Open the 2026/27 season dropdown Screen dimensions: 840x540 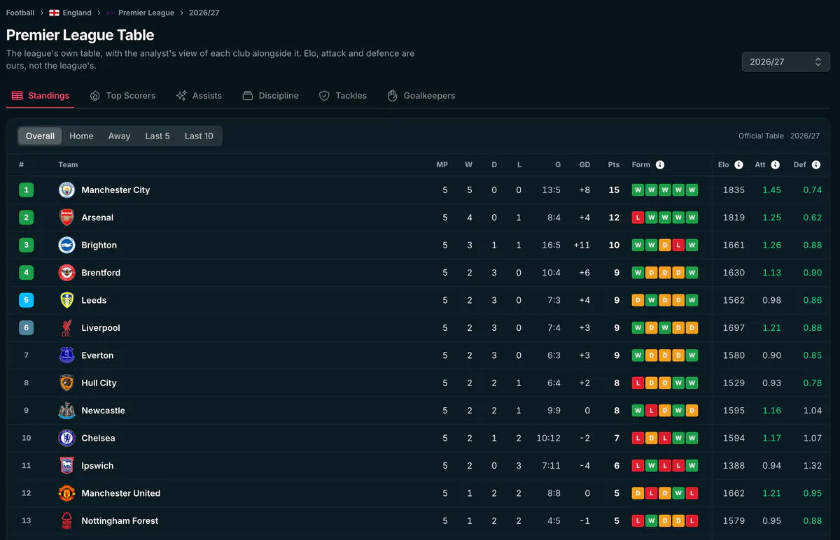[785, 62]
